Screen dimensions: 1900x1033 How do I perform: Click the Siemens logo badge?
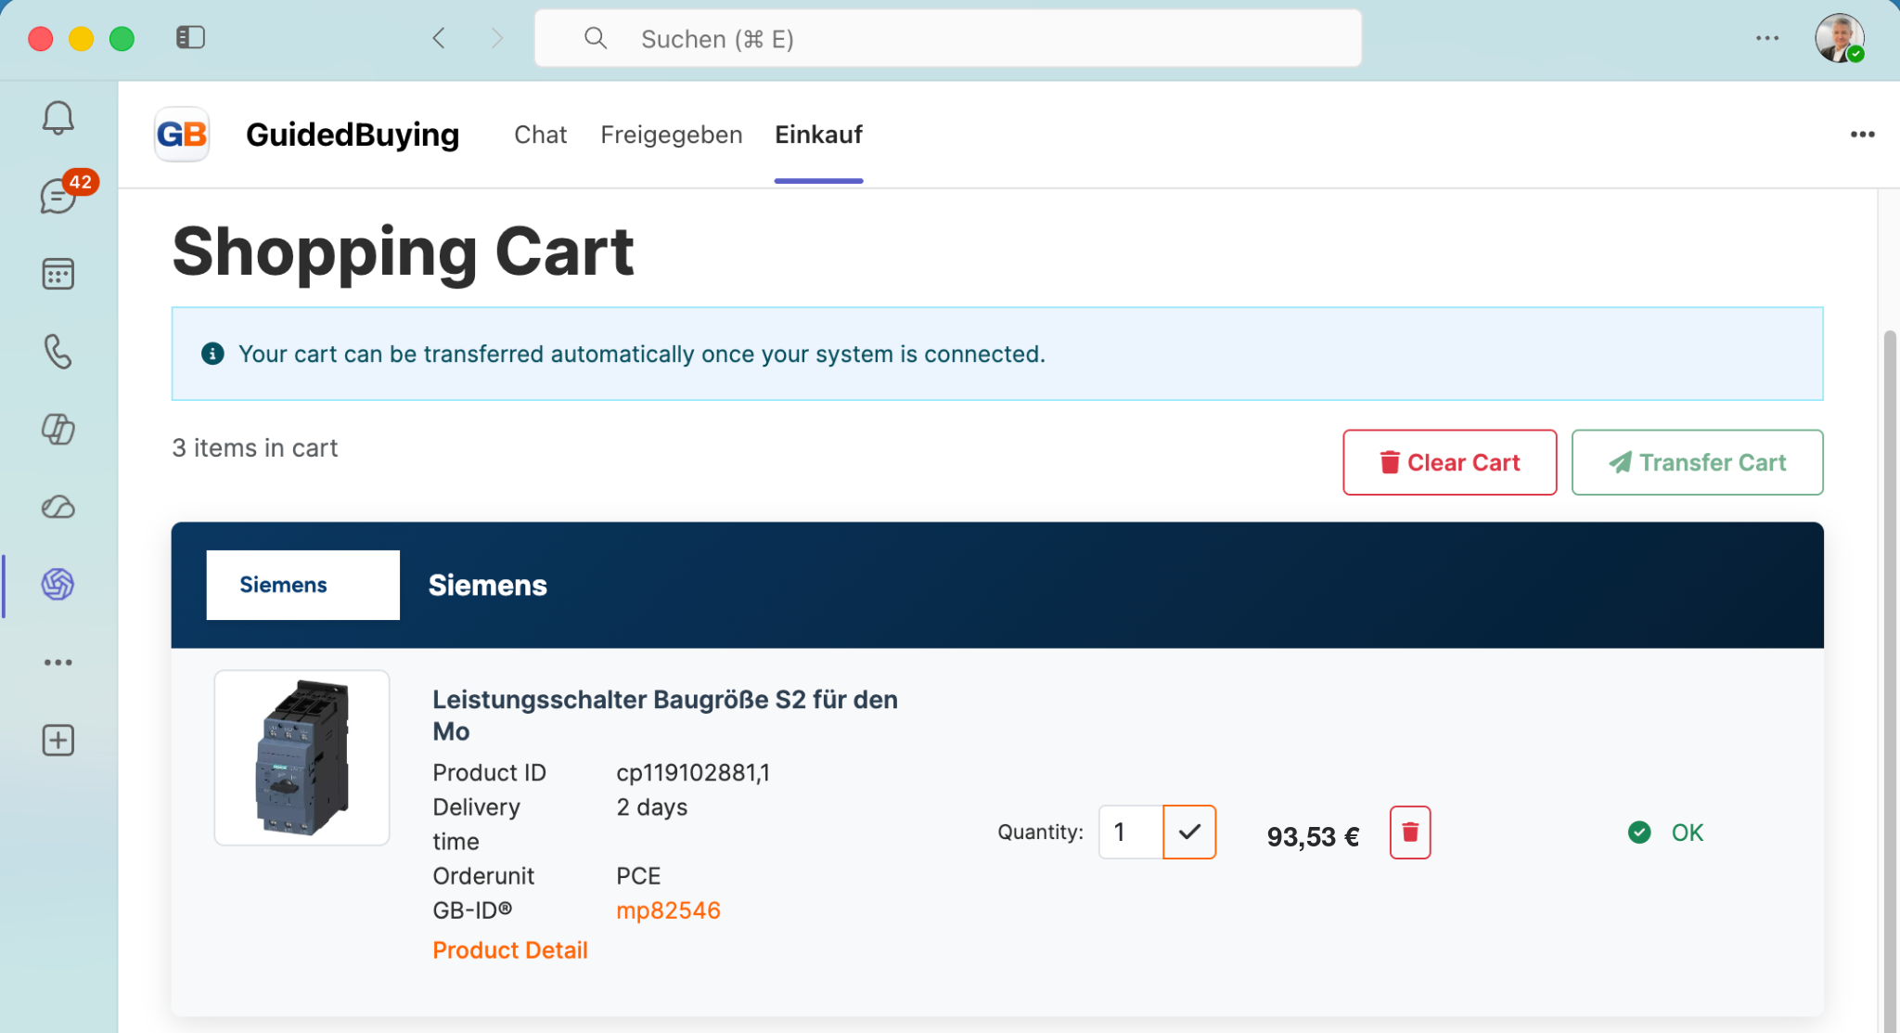(303, 585)
